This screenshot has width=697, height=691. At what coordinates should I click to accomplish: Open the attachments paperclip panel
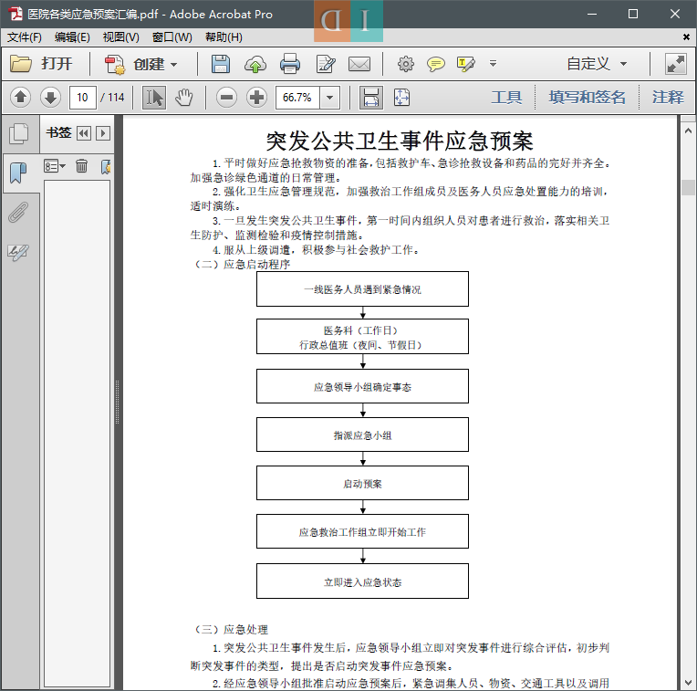(x=18, y=212)
